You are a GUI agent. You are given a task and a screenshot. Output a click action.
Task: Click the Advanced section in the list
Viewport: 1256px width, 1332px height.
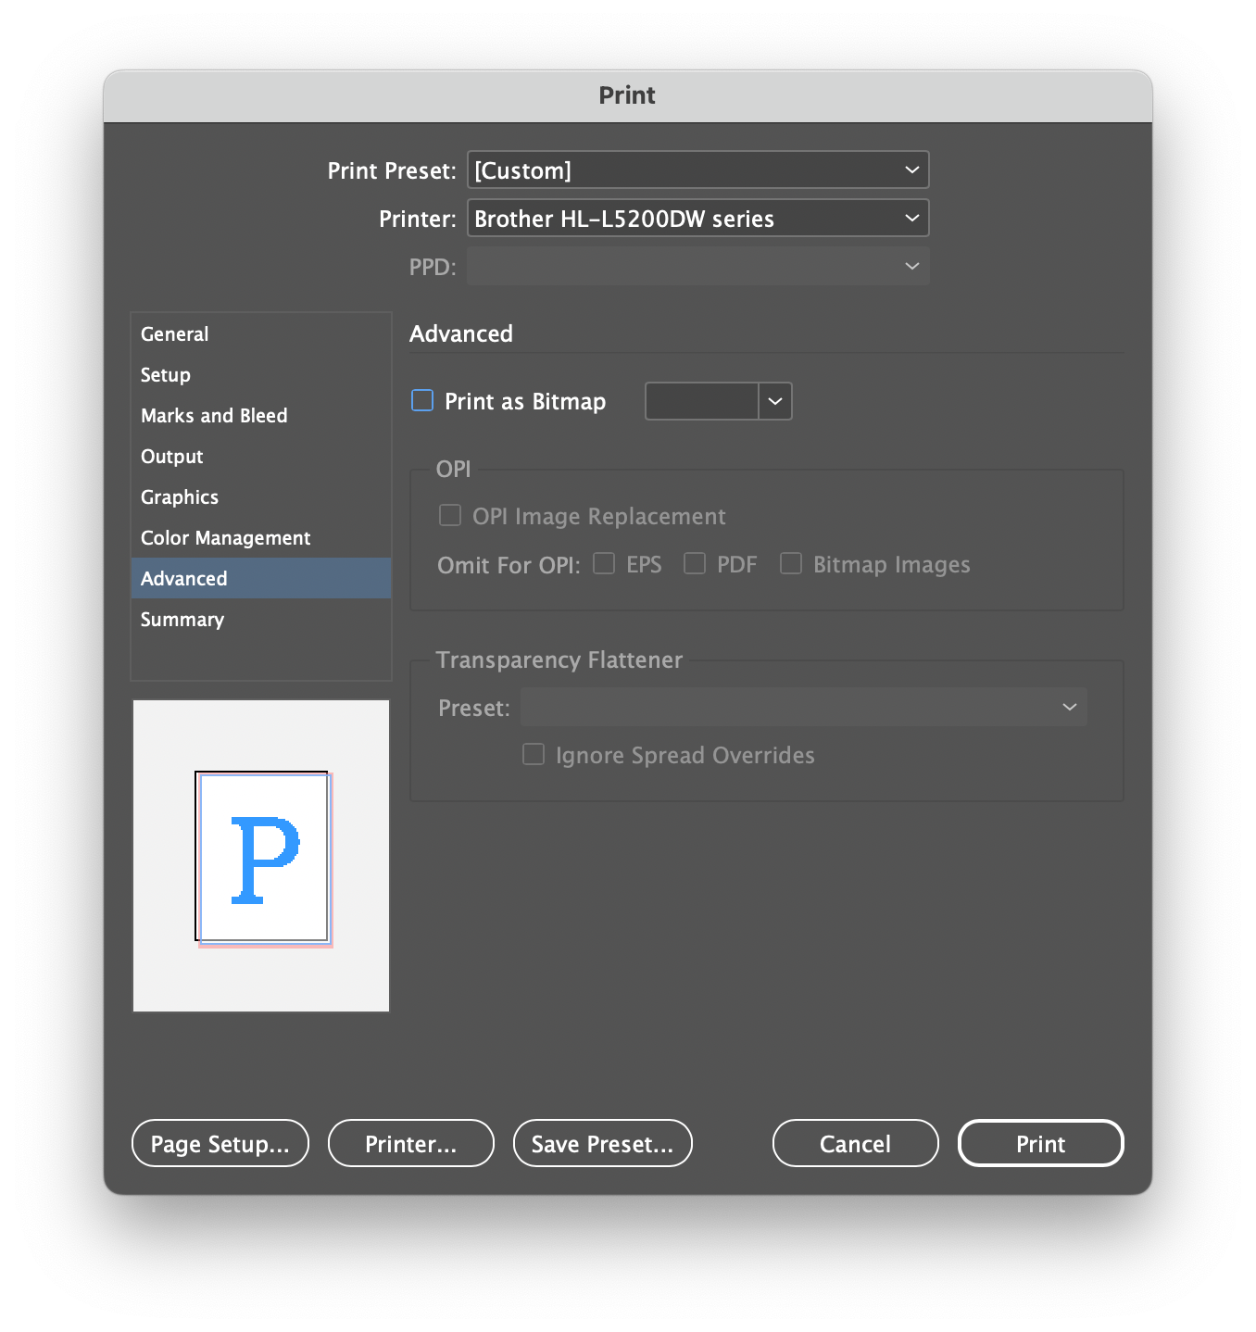[184, 579]
